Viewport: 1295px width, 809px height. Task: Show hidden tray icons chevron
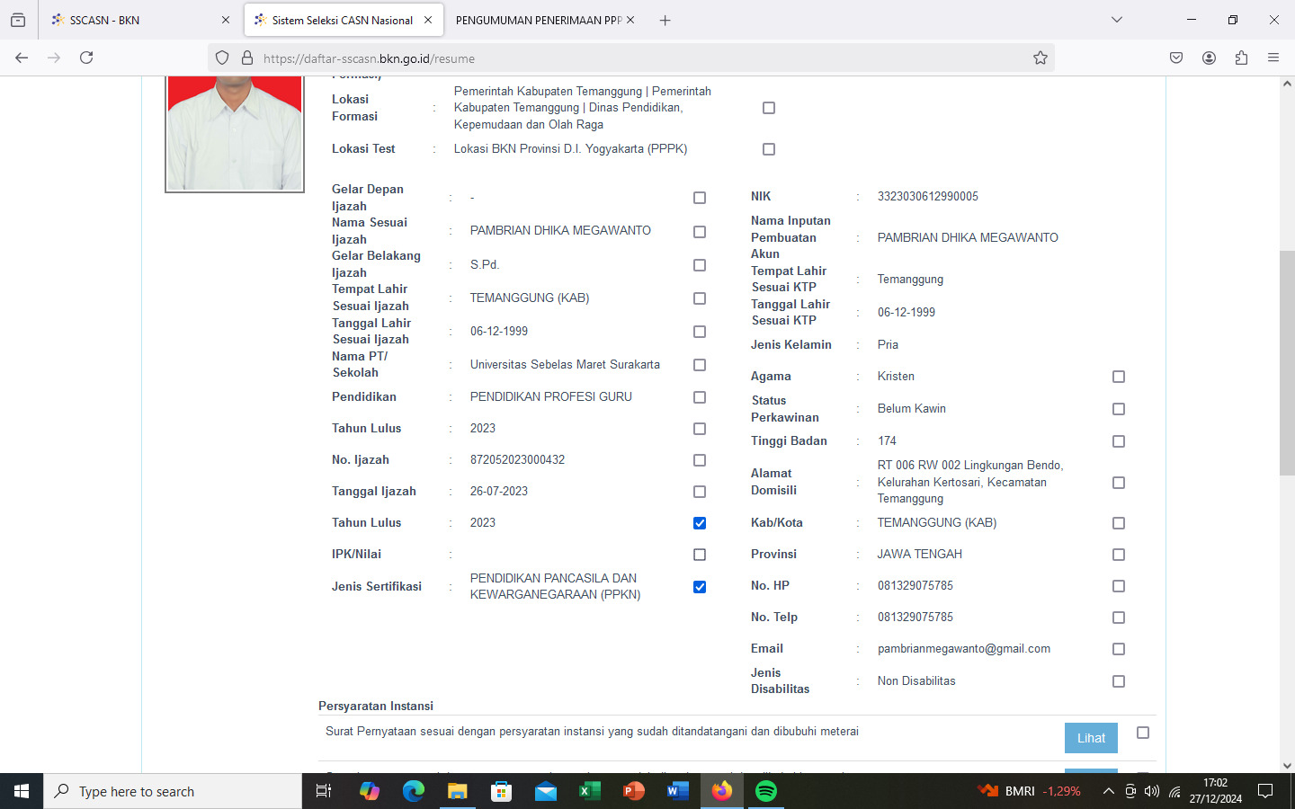click(x=1108, y=792)
